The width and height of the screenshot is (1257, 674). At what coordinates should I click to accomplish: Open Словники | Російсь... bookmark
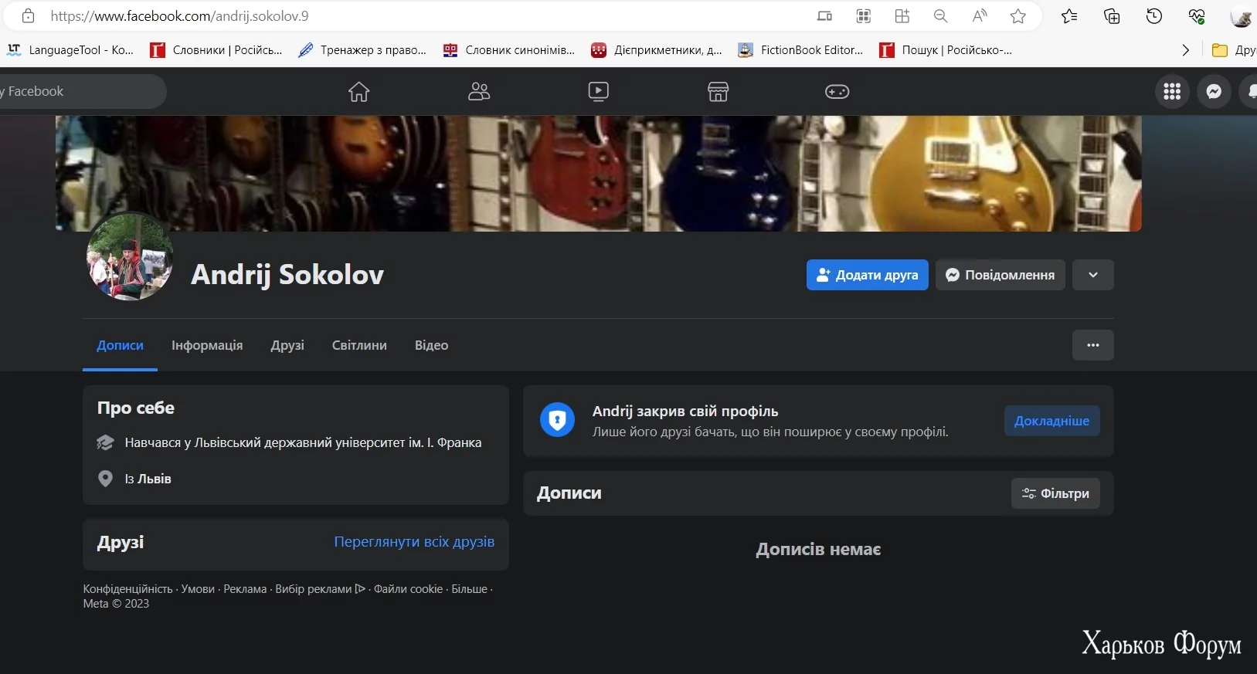click(216, 50)
